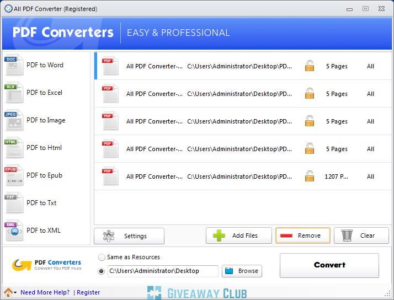Switch to PDF to Excel mode
This screenshot has width=394, height=300.
click(x=45, y=93)
